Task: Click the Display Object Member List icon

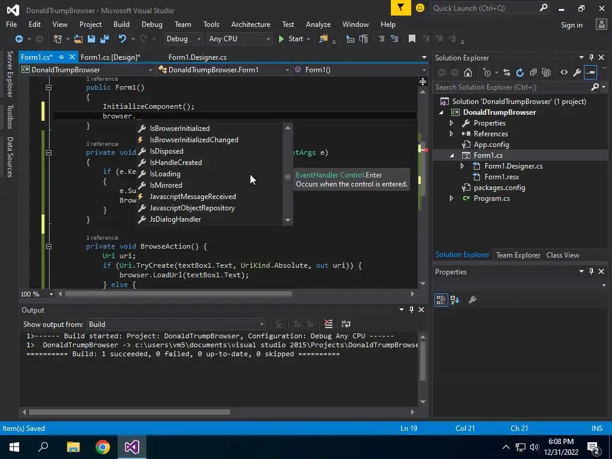Action: pos(350,39)
